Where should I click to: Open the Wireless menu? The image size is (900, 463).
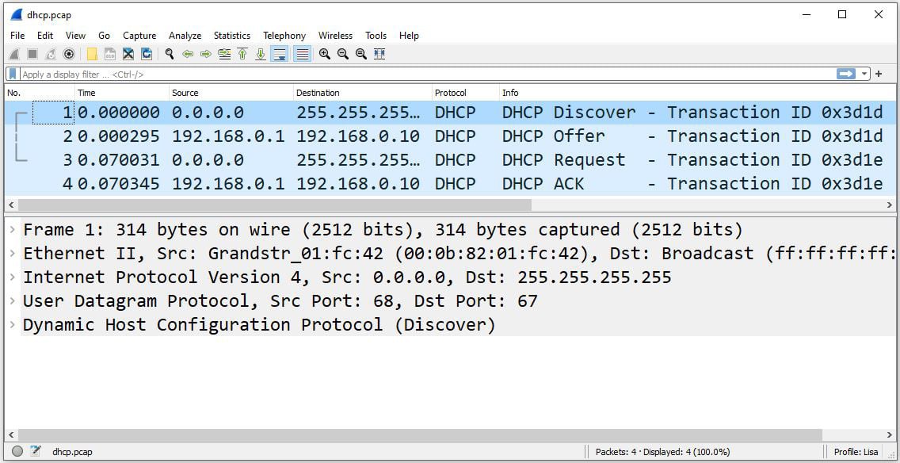click(x=335, y=36)
